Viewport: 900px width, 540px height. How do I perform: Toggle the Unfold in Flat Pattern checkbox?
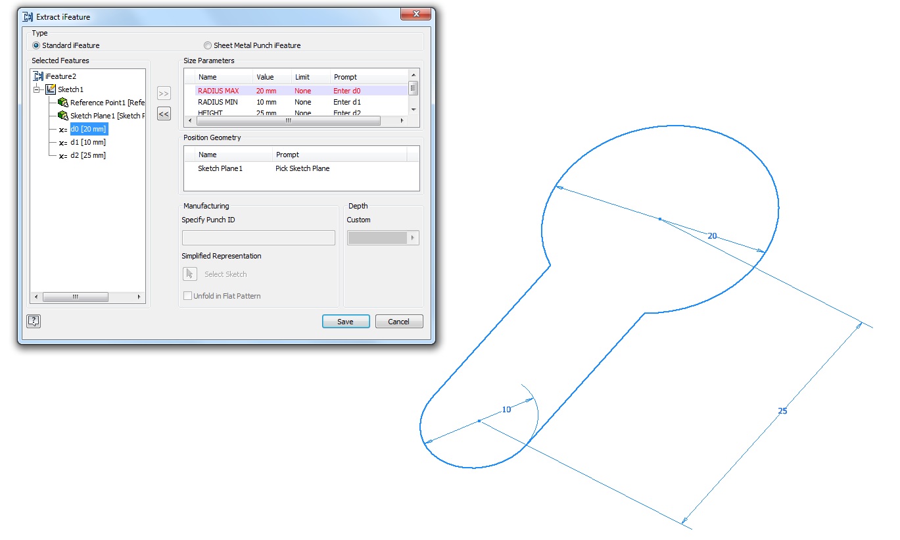(187, 296)
